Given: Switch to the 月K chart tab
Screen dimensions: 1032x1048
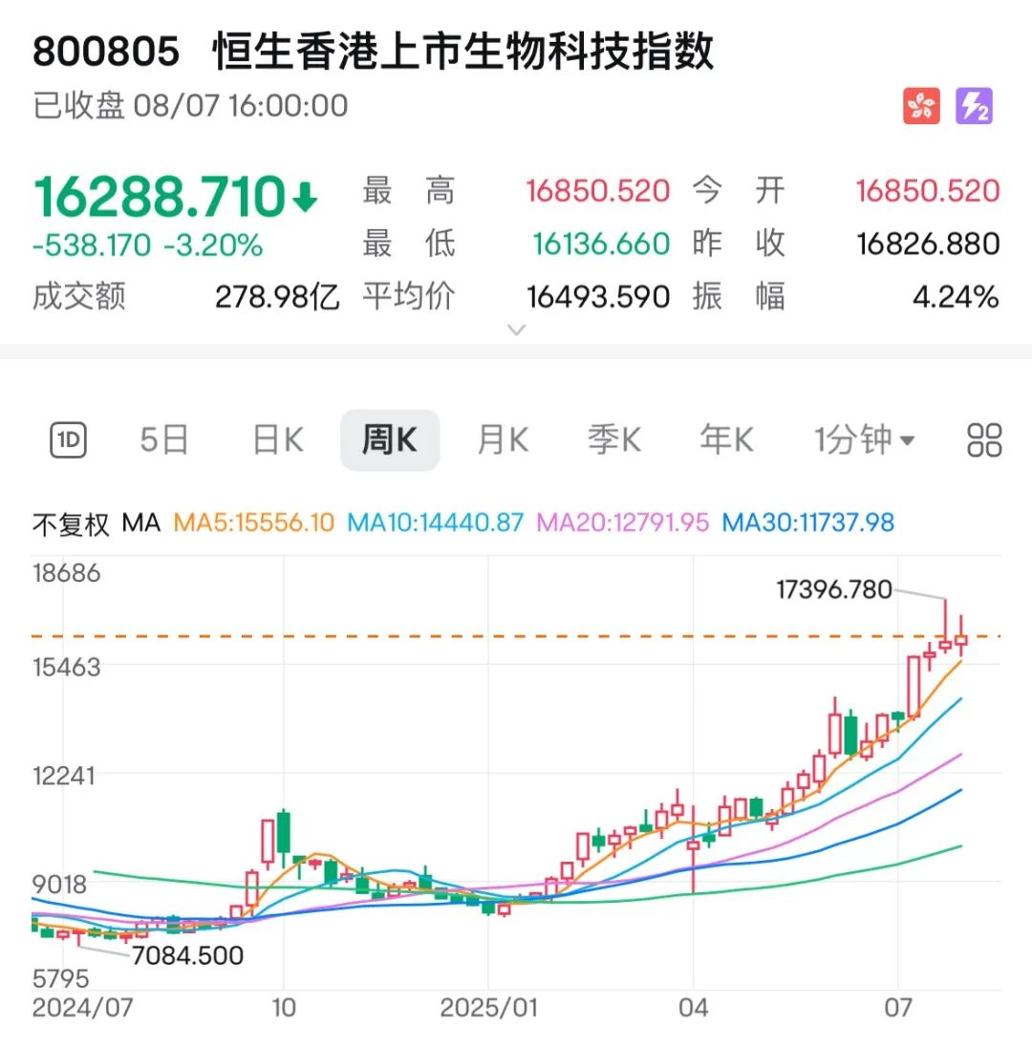Looking at the screenshot, I should [503, 440].
